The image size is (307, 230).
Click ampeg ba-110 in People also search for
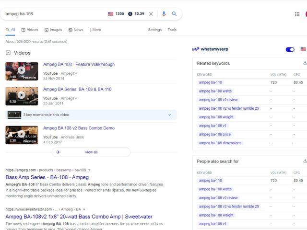click(x=211, y=180)
